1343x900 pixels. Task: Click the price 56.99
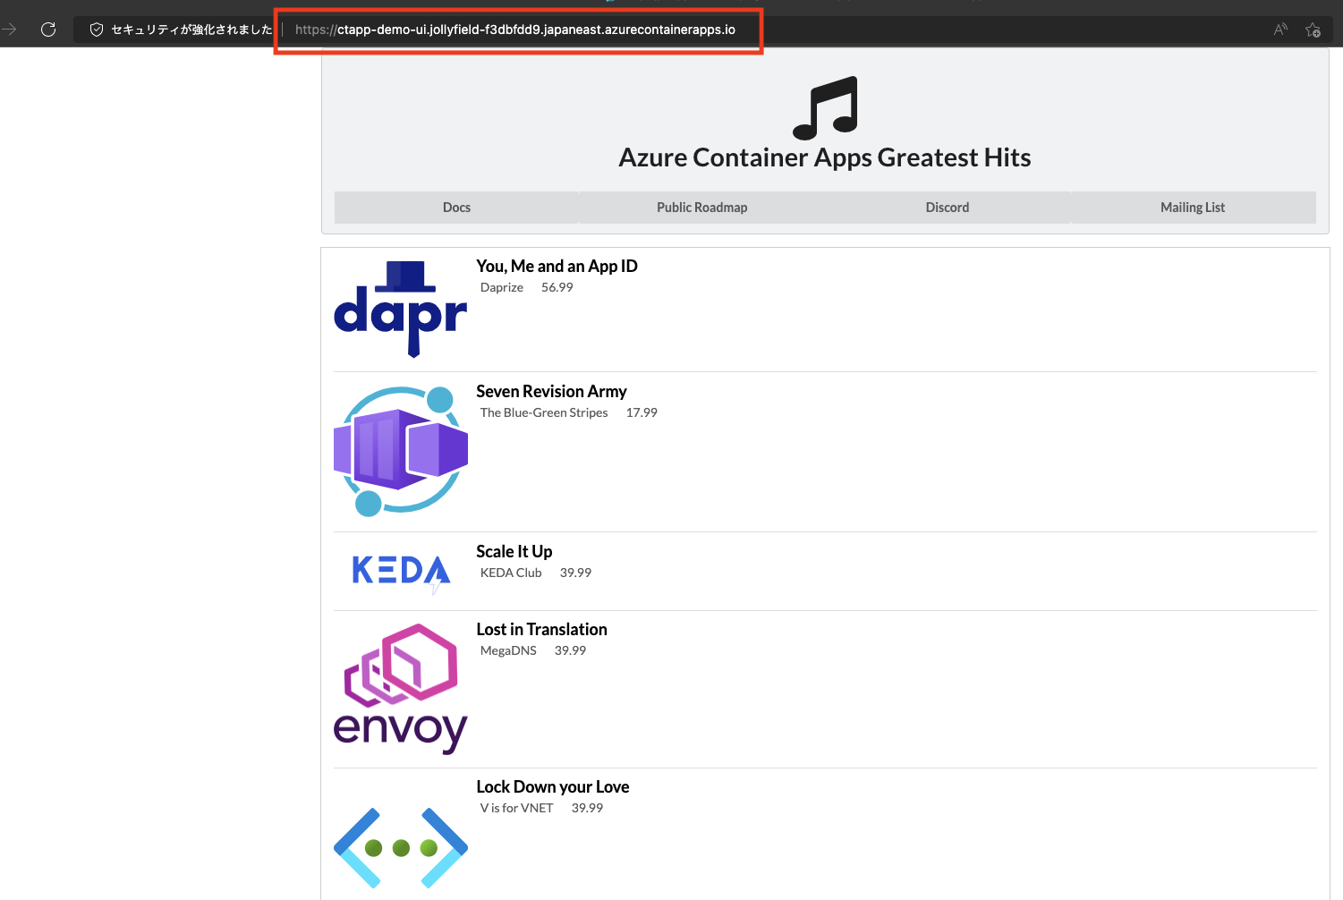[557, 287]
